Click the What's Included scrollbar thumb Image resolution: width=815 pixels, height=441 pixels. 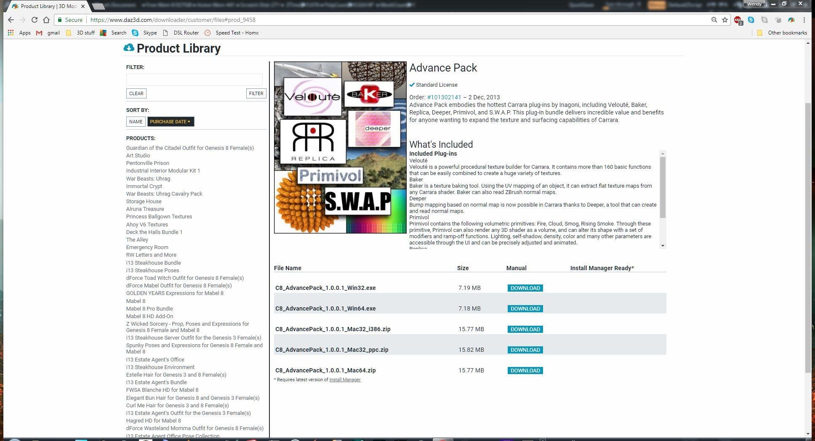663,187
